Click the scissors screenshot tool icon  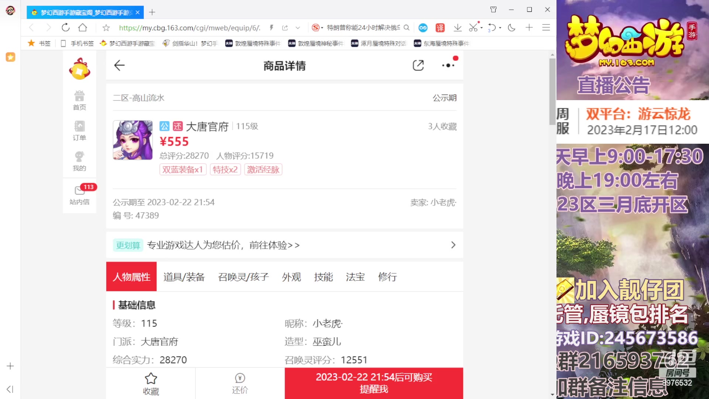473,27
